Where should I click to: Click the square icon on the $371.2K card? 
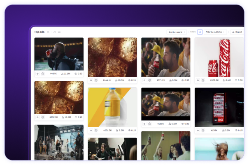[x=144, y=80]
